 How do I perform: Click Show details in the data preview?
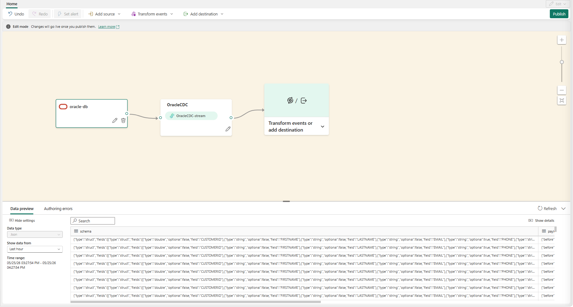[x=541, y=221]
